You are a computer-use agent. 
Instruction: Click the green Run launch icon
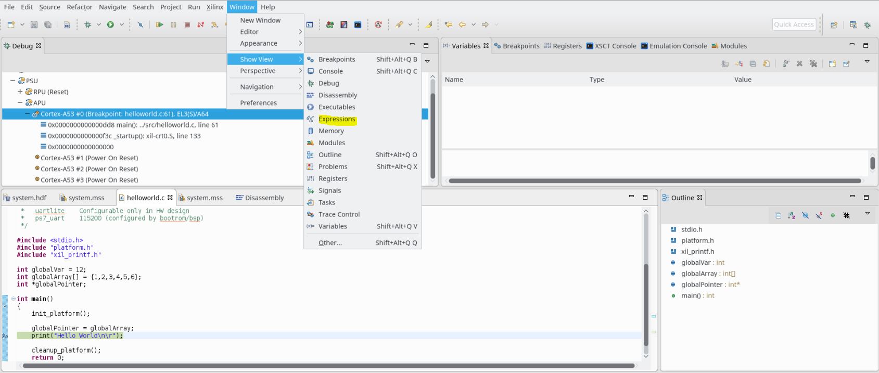click(x=110, y=24)
